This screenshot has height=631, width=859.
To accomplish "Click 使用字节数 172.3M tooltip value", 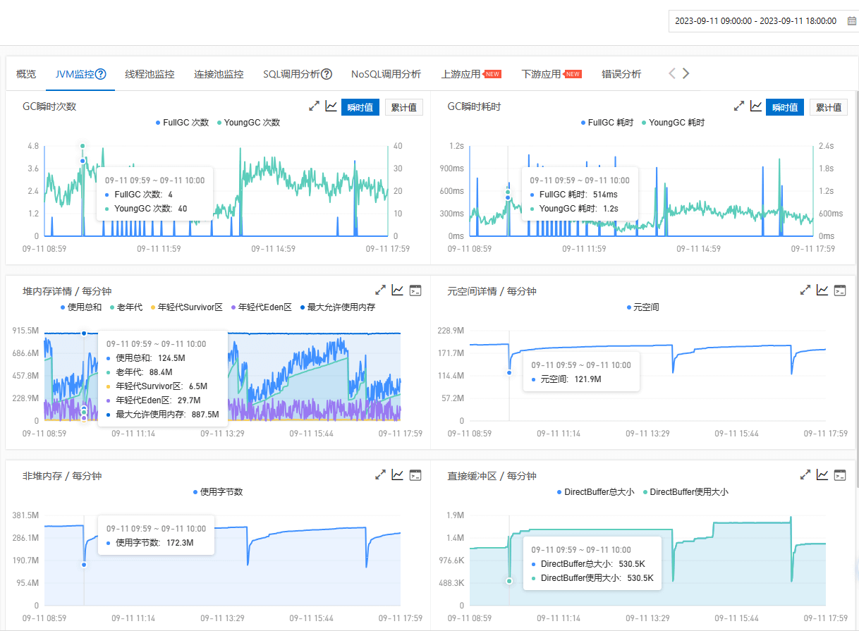I will (179, 543).
